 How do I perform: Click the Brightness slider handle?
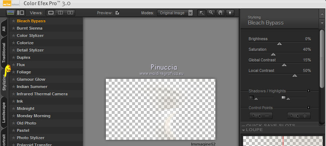pyautogui.click(x=279, y=44)
